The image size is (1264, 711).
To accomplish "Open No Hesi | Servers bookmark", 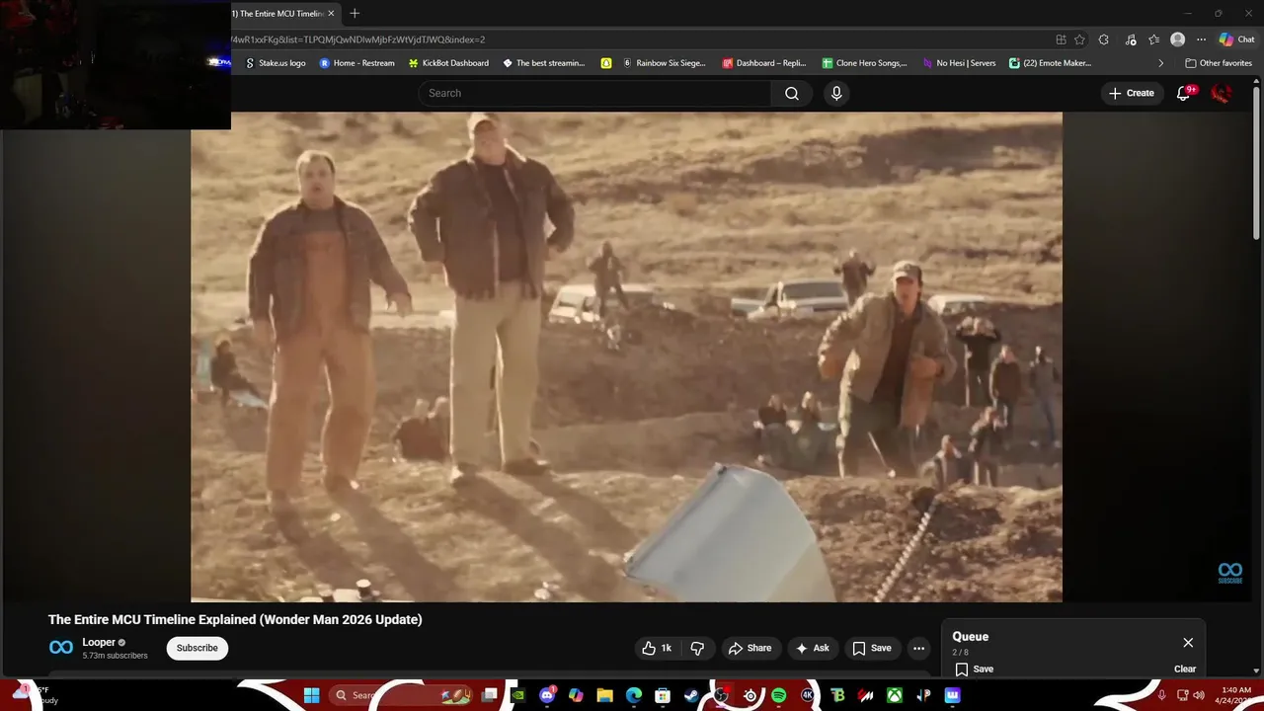I will tap(959, 63).
